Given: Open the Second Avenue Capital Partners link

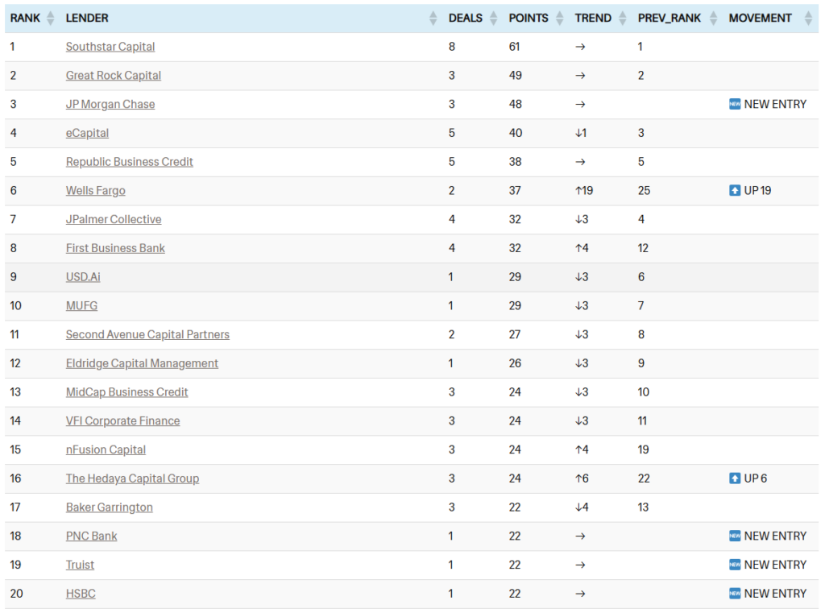Looking at the screenshot, I should 147,334.
